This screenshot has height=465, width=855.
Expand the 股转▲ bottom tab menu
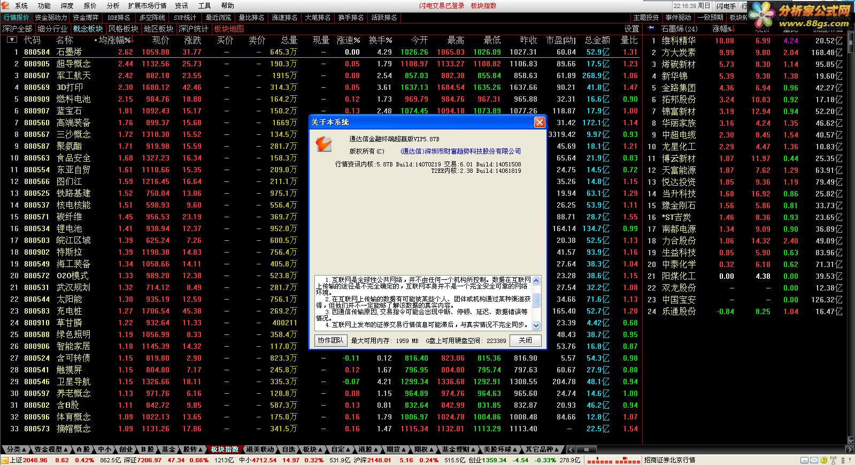(192, 449)
